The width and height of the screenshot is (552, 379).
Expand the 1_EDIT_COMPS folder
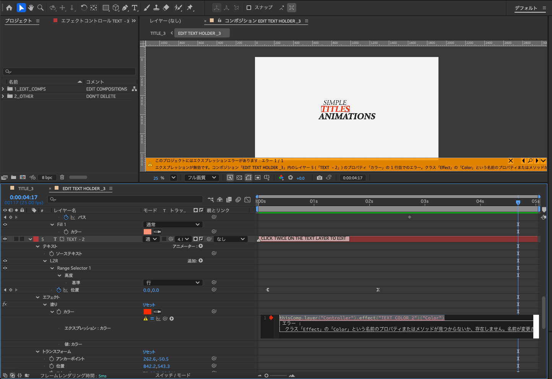pos(3,89)
